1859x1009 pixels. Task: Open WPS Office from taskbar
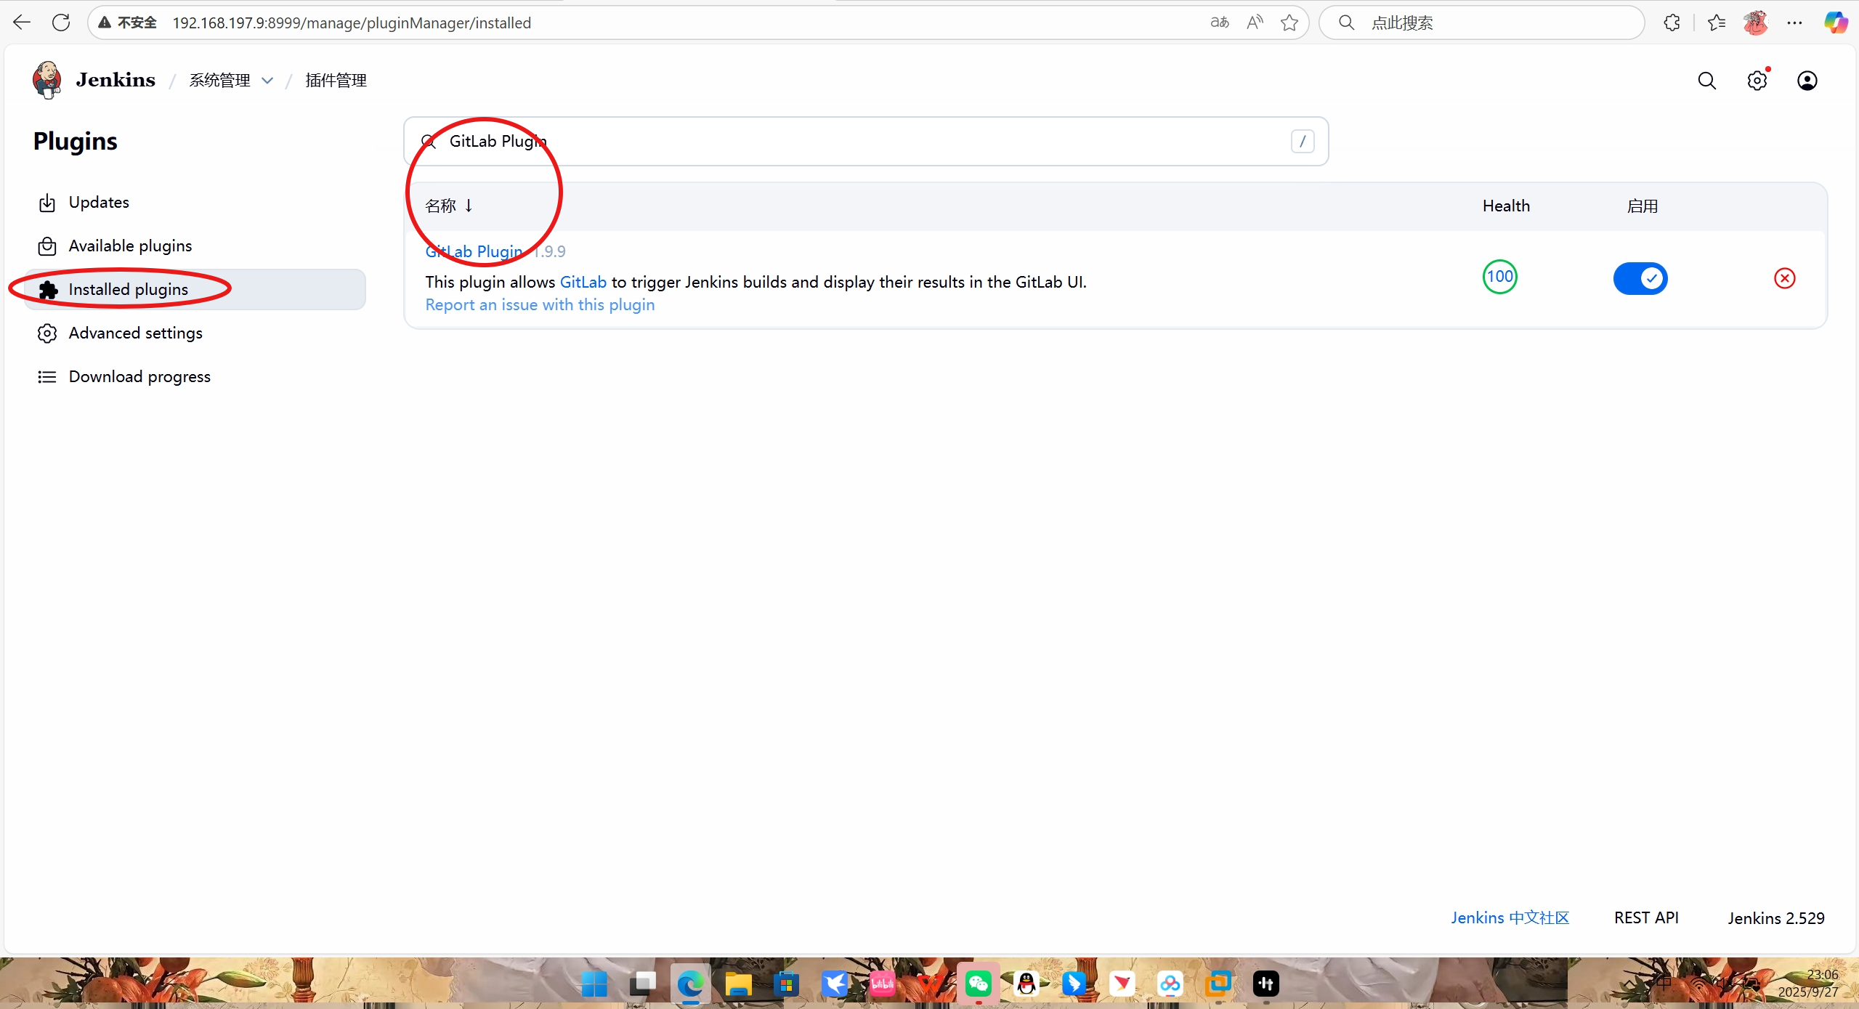(930, 984)
